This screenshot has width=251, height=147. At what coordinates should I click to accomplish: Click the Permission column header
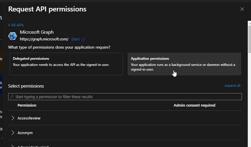pos(27,105)
